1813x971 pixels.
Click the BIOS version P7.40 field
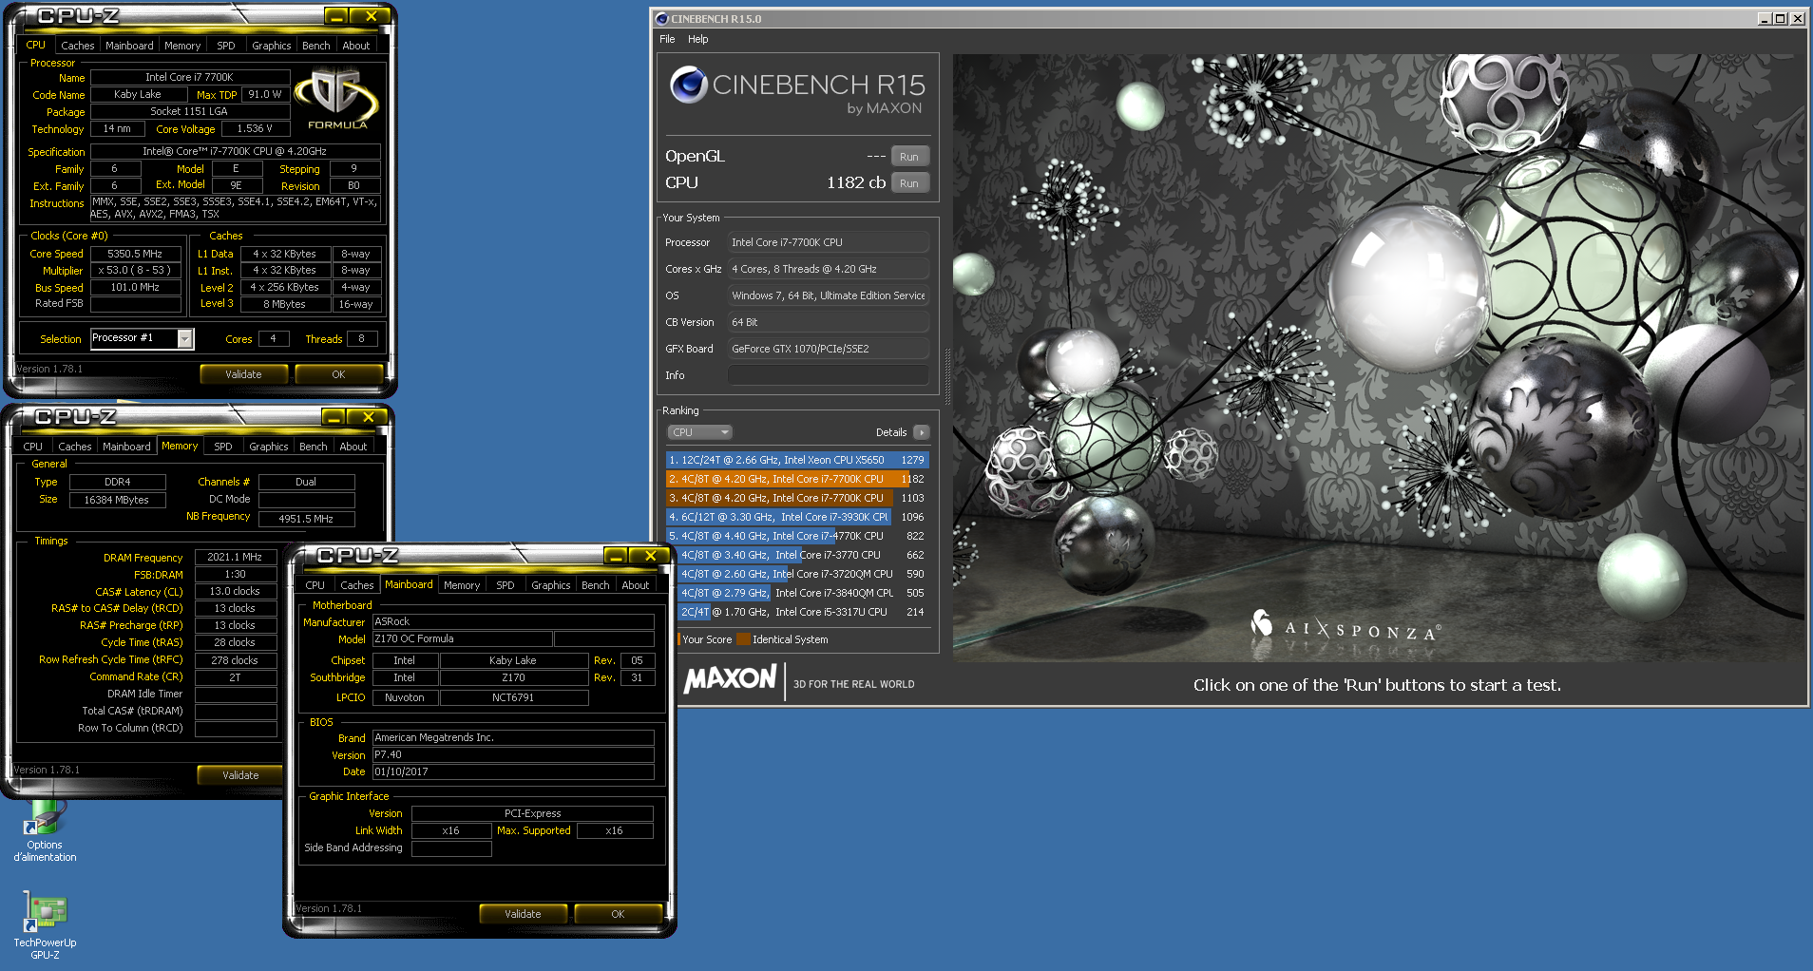pyautogui.click(x=513, y=755)
